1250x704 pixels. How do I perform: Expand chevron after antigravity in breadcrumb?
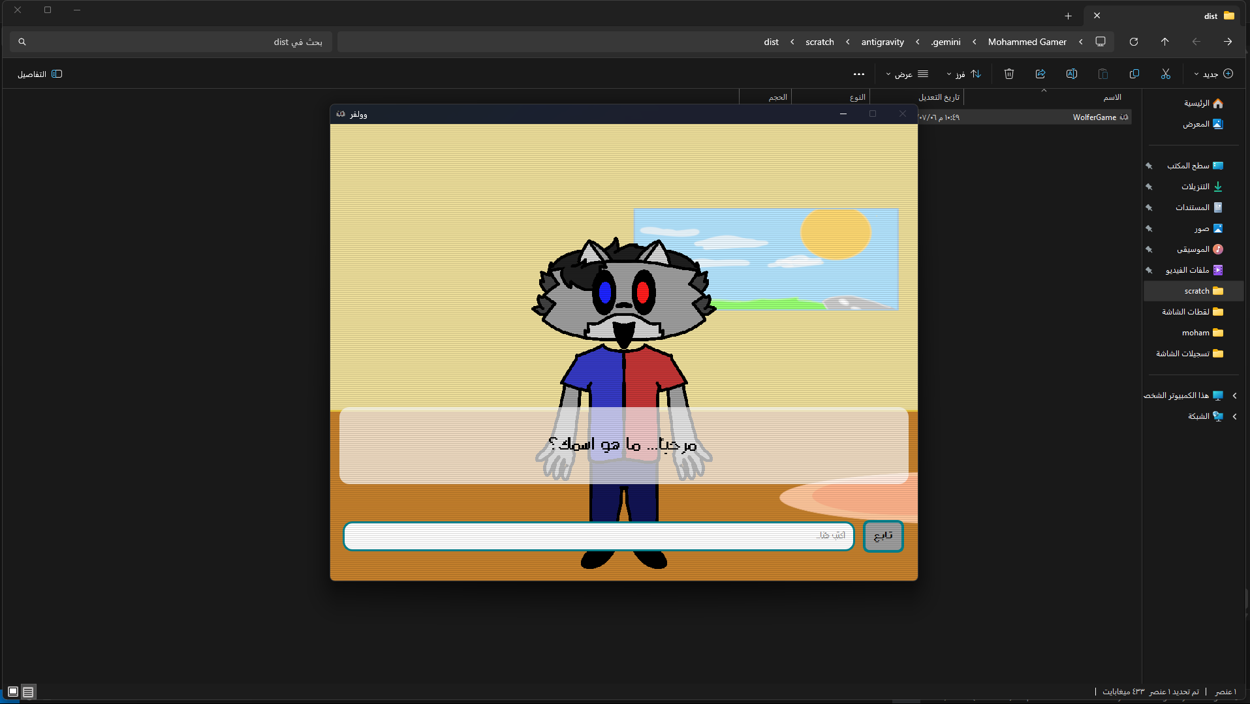(848, 42)
